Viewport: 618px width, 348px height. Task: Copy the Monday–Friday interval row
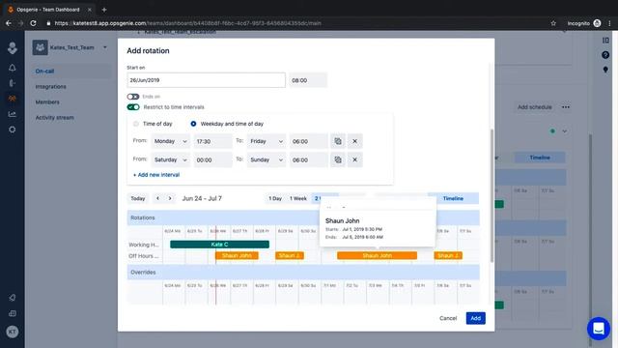338,141
